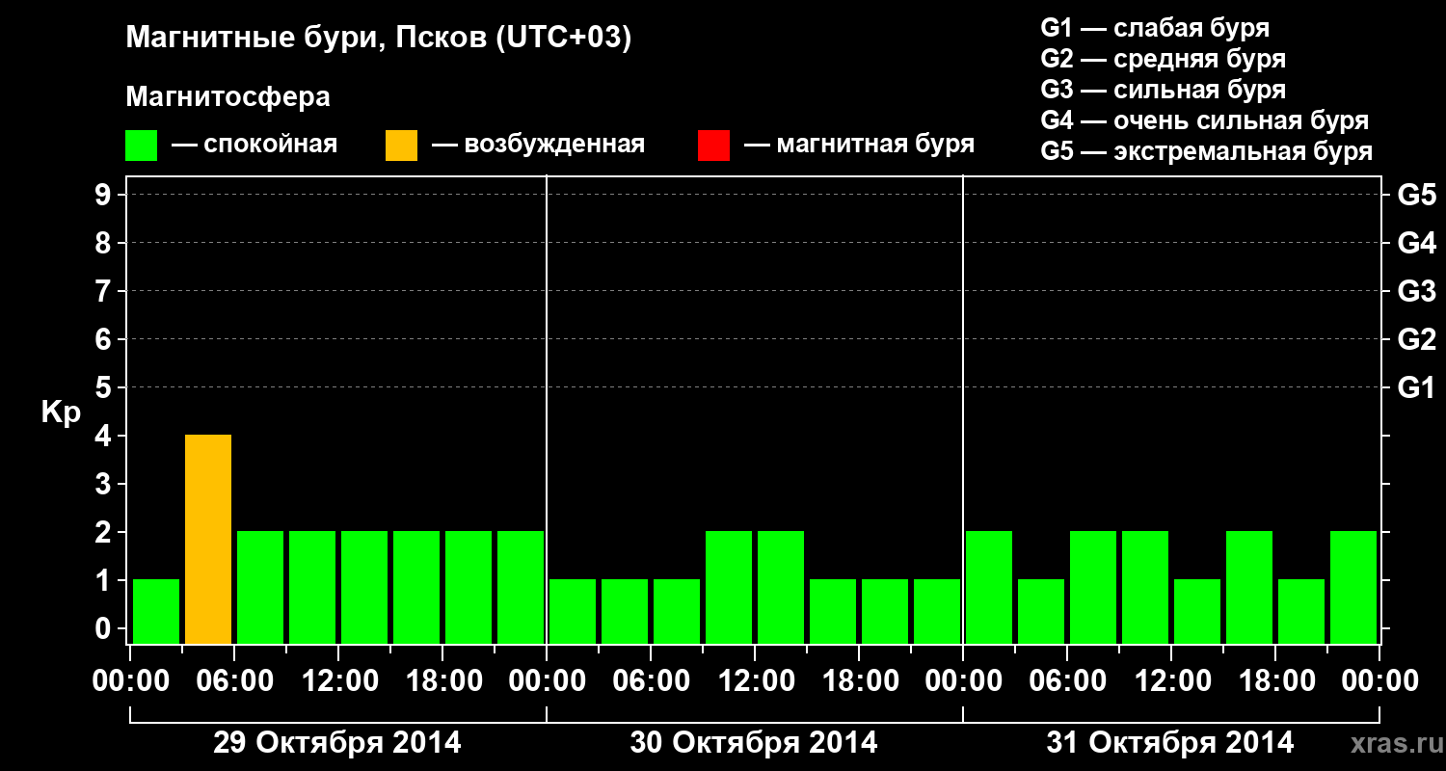Click the '30 Октября 2014' date label

tap(754, 743)
